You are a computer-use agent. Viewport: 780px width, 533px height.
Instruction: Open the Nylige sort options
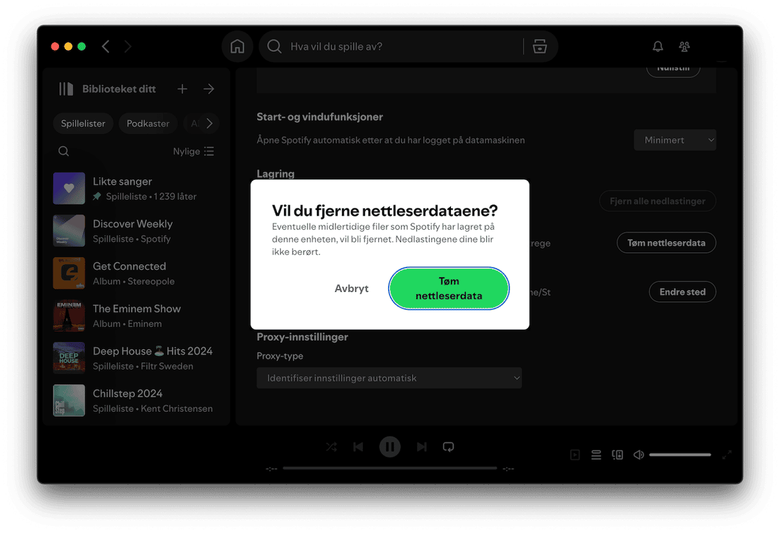click(x=194, y=151)
